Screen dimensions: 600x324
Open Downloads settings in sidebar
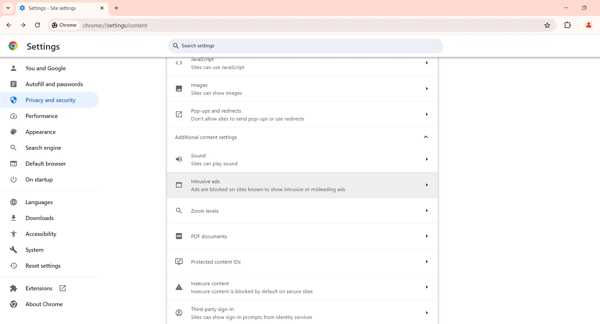[x=40, y=218]
